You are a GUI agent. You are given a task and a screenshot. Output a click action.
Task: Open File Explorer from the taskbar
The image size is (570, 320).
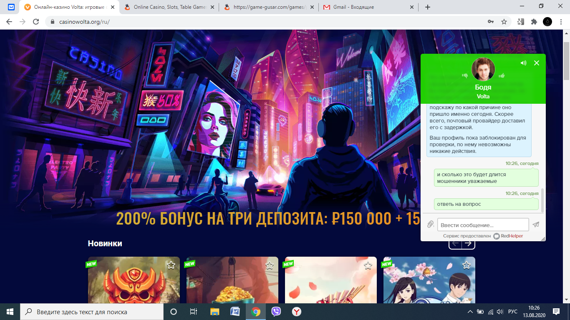214,312
